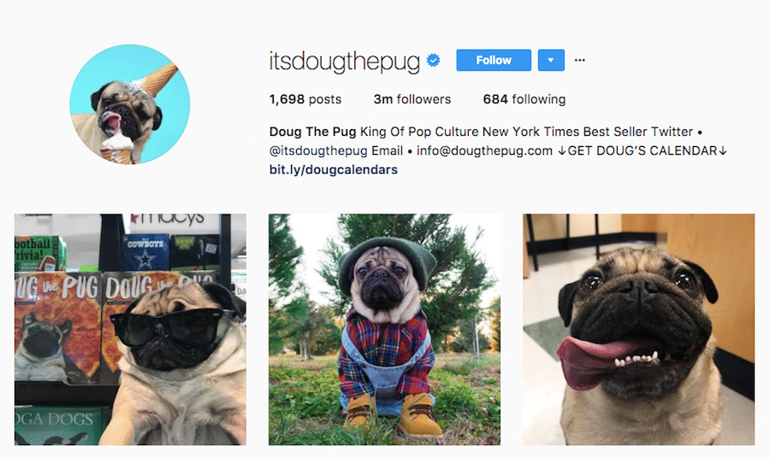Click the @itsdougthepug Twitter handle in bio

click(x=318, y=151)
